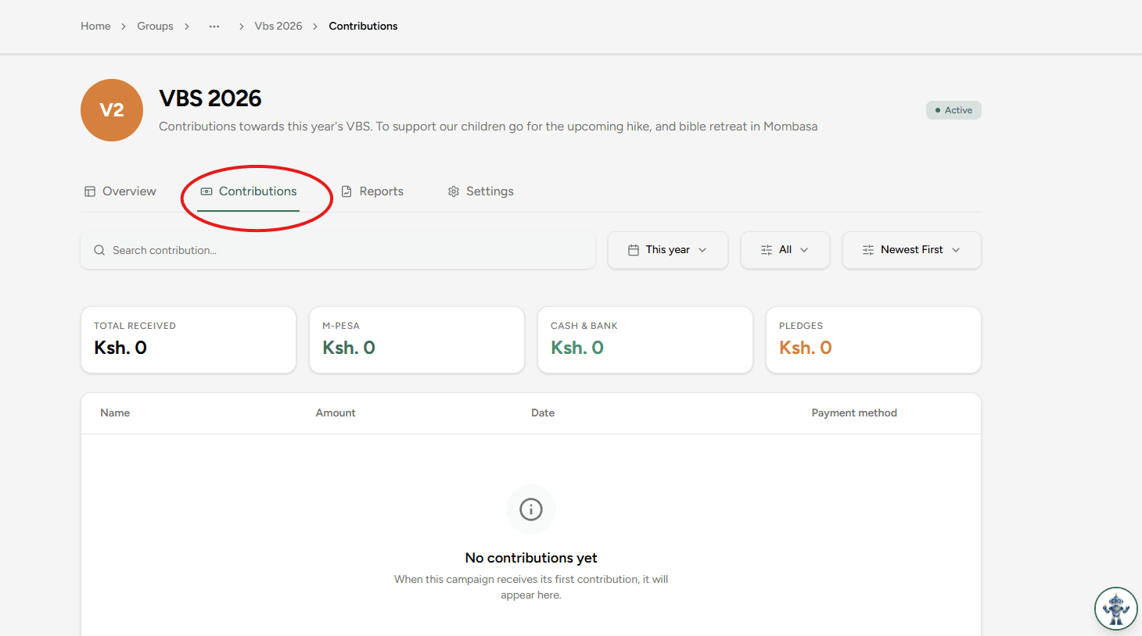Select the Contributions tab
The height and width of the screenshot is (636, 1142).
coord(249,191)
